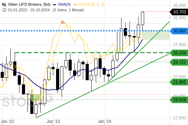
Task: Click the Silber (JFD Brokers, Bid) title
Action: click(29, 5)
